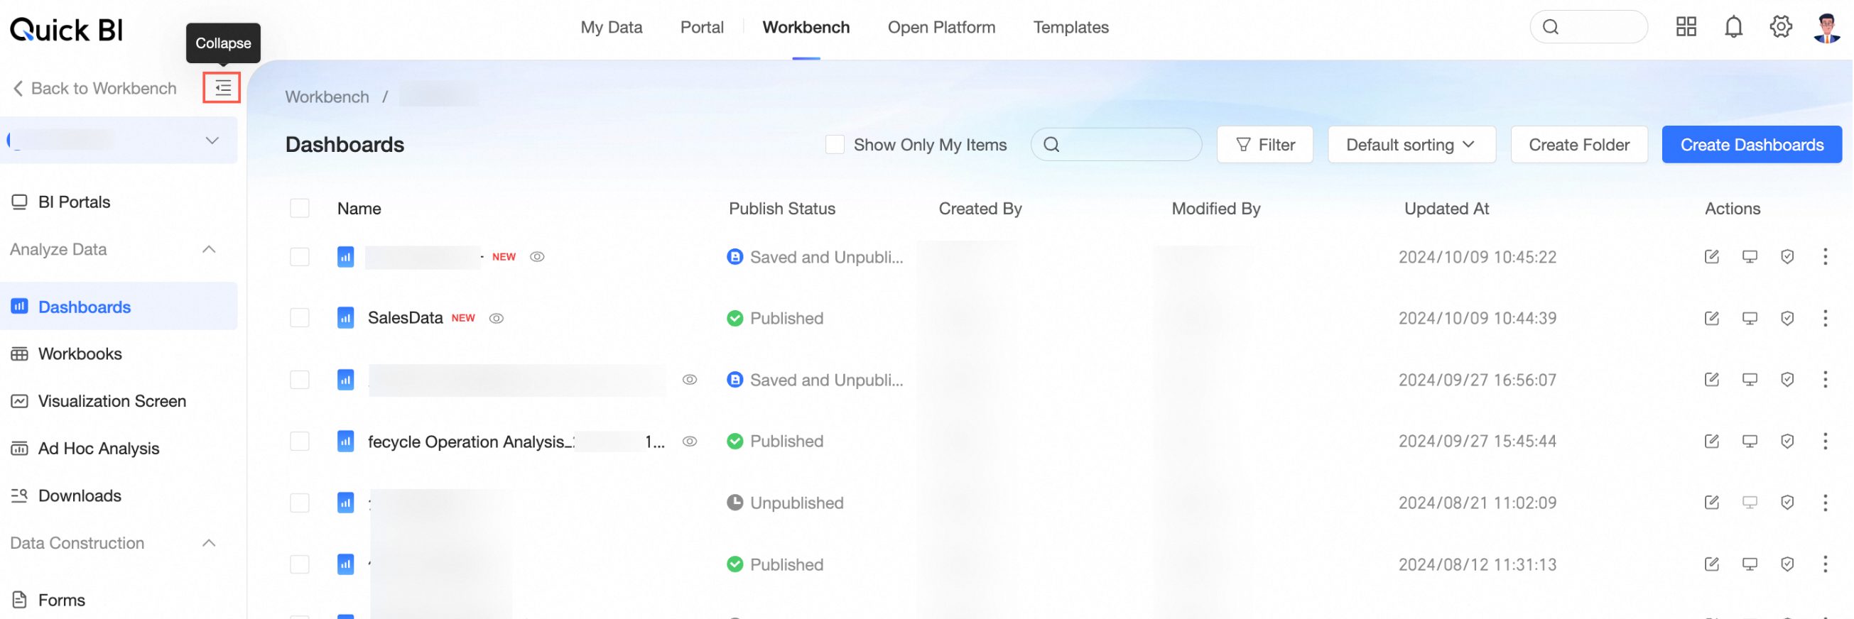
Task: Click shield icon in 2024/08/21 11:02:09 row
Action: coord(1787,503)
